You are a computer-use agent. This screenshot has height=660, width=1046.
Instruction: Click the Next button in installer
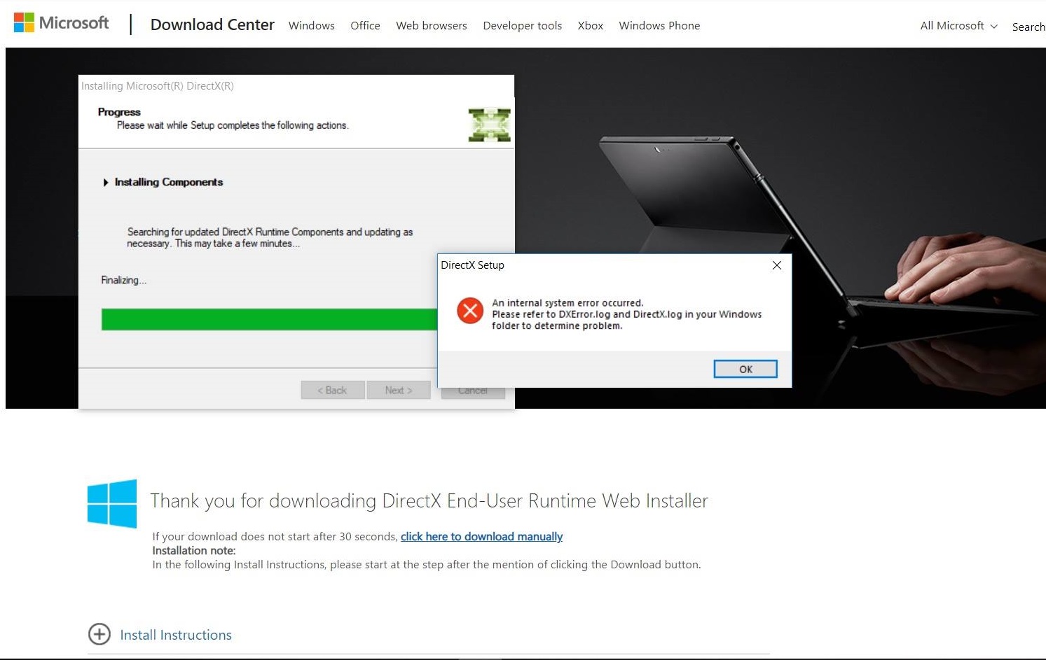click(x=399, y=390)
